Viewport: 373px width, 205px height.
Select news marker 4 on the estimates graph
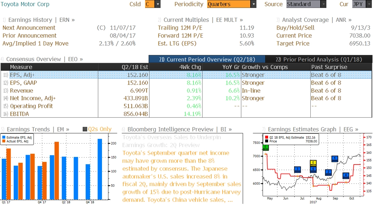[346, 176]
